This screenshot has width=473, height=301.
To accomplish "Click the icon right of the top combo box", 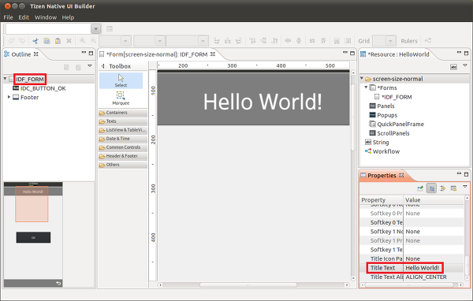I will (110, 29).
